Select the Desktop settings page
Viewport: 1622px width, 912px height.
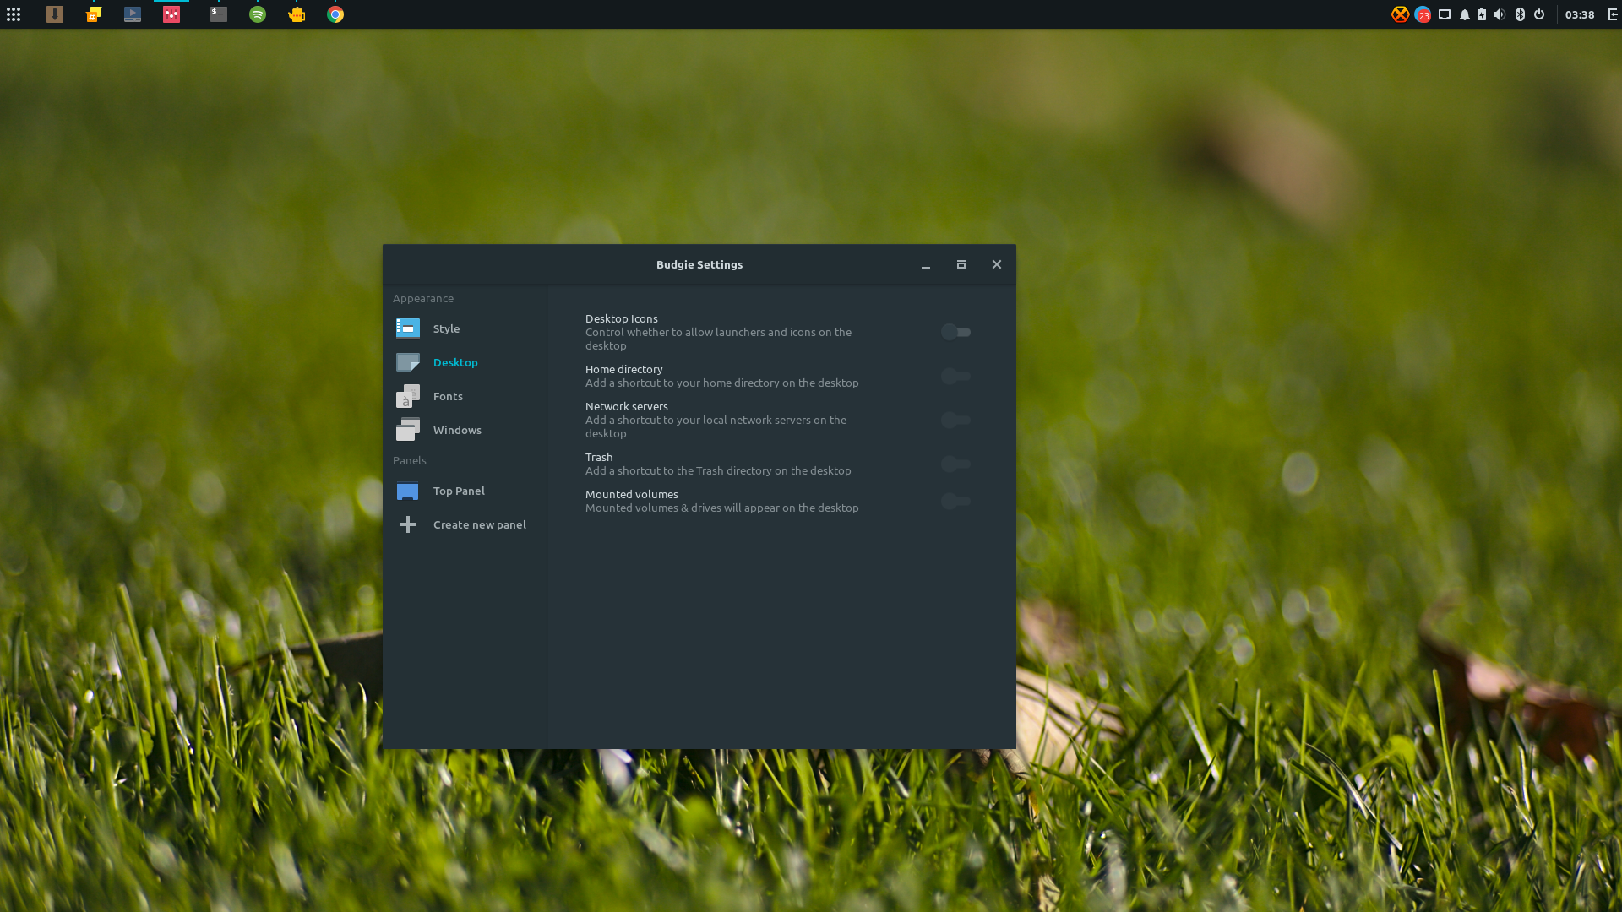[455, 362]
